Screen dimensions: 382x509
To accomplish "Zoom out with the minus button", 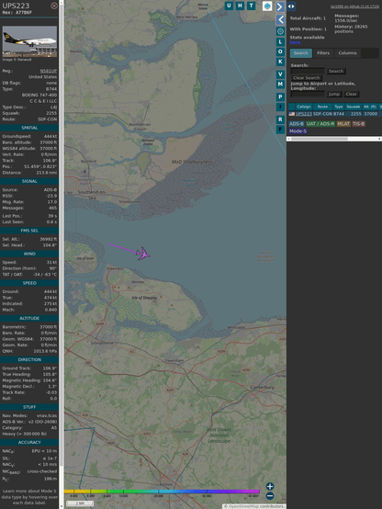I will (x=270, y=496).
